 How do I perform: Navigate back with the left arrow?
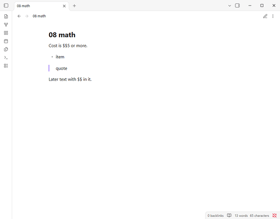click(x=19, y=16)
